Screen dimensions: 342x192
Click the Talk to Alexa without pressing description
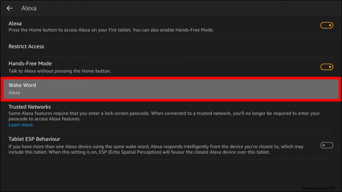click(59, 71)
